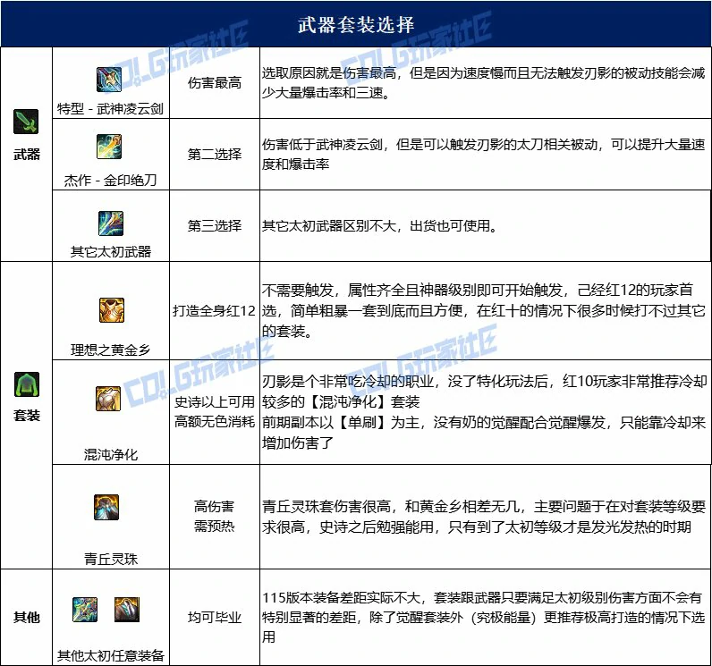This screenshot has height=666, width=712.
Task: Click the description starting 115版本装备差距实际不大
Action: [484, 618]
